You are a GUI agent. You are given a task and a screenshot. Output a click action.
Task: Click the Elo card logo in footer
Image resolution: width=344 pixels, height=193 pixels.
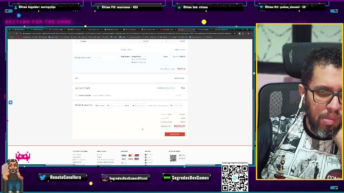tap(124, 159)
